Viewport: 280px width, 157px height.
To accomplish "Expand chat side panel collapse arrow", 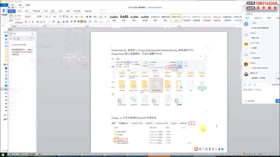I will click(x=278, y=78).
